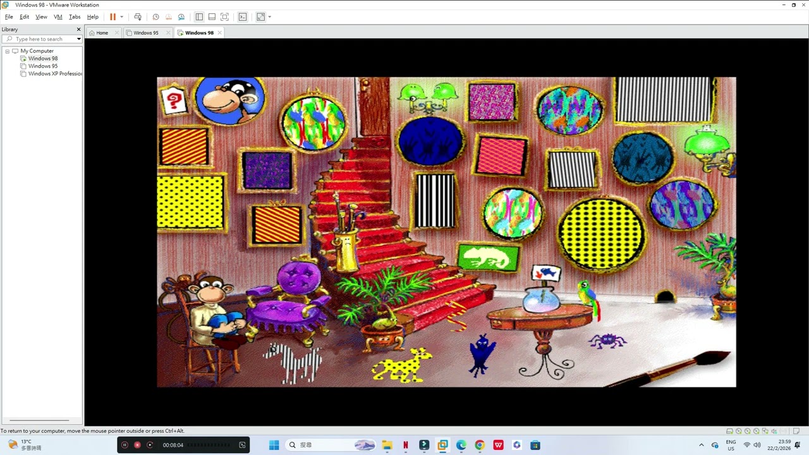809x455 pixels.
Task: Close the Windows 98 tab
Action: tap(220, 33)
